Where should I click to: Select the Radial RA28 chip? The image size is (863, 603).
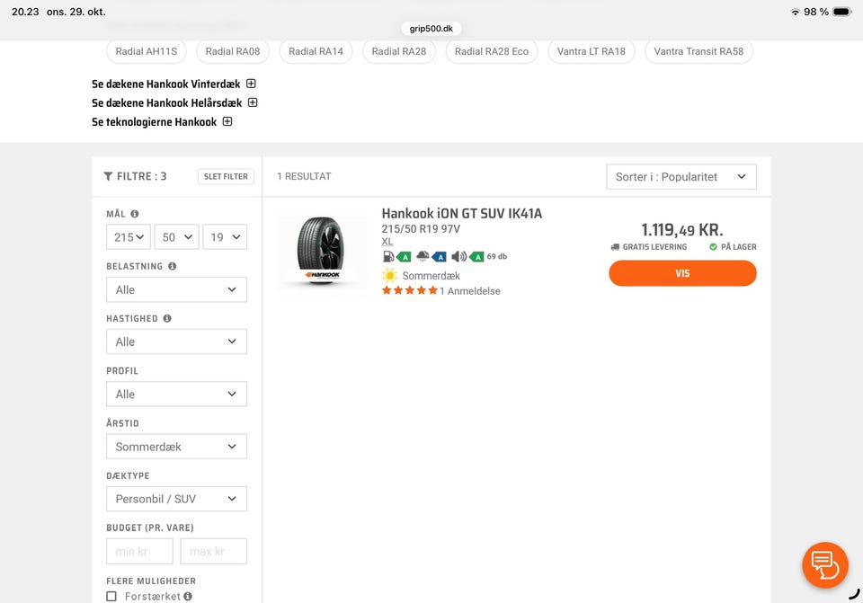399,51
